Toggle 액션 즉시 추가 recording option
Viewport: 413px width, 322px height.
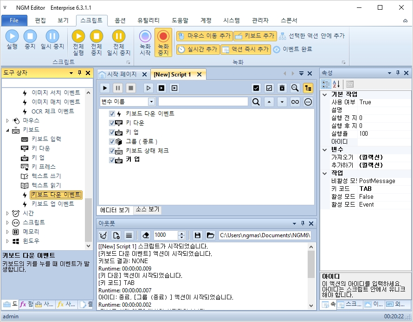246,49
